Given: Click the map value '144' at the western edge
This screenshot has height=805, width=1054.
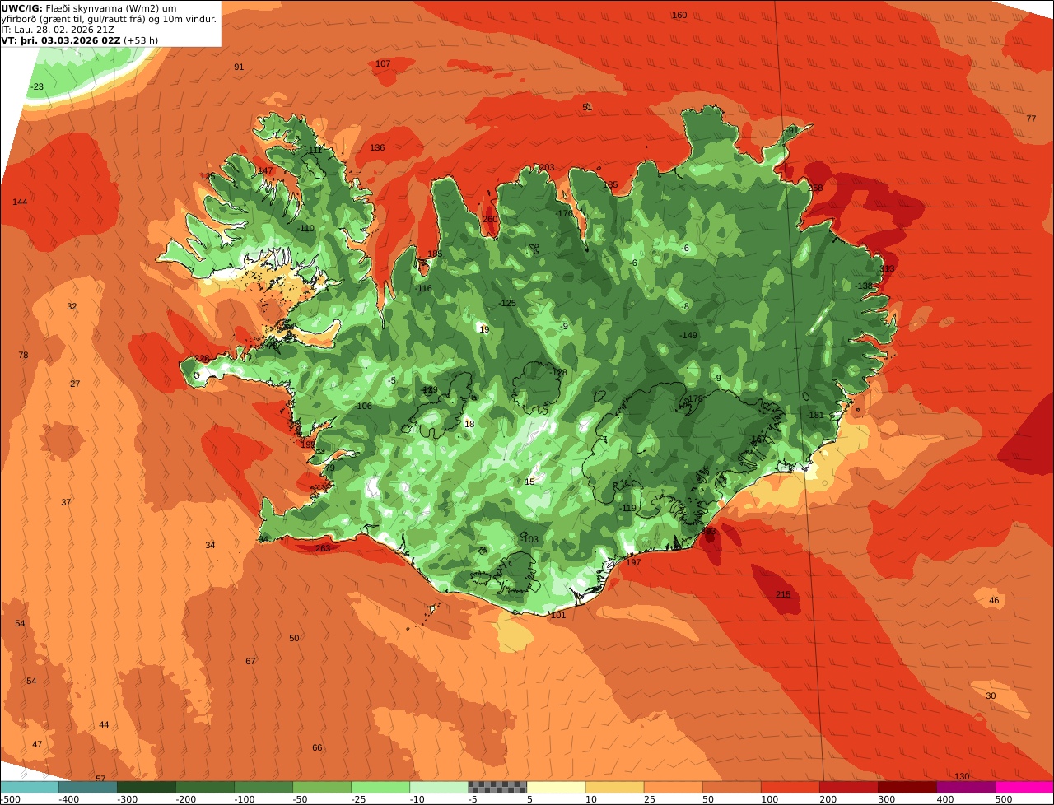Looking at the screenshot, I should click(x=20, y=202).
